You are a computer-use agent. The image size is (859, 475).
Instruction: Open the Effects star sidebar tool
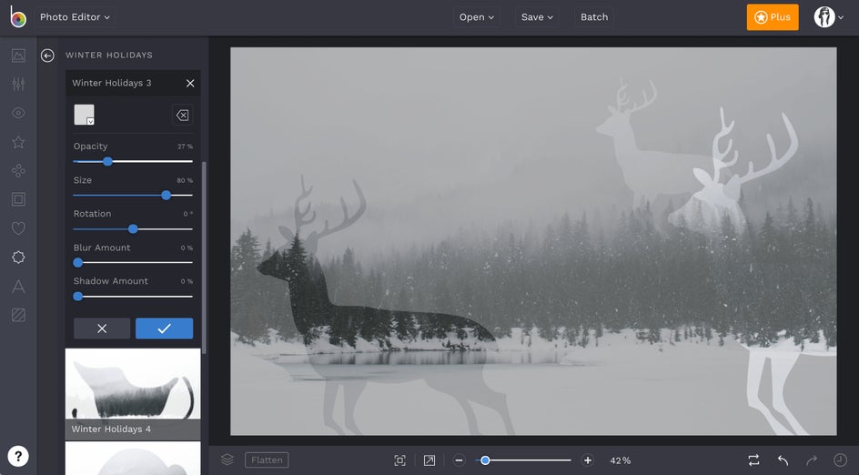coord(18,142)
